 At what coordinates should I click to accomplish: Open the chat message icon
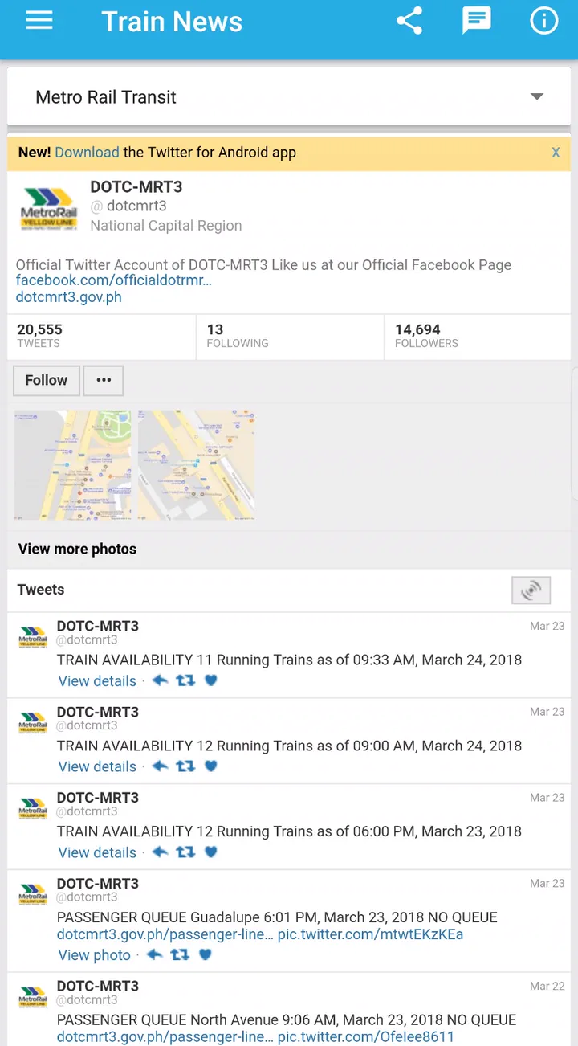476,21
